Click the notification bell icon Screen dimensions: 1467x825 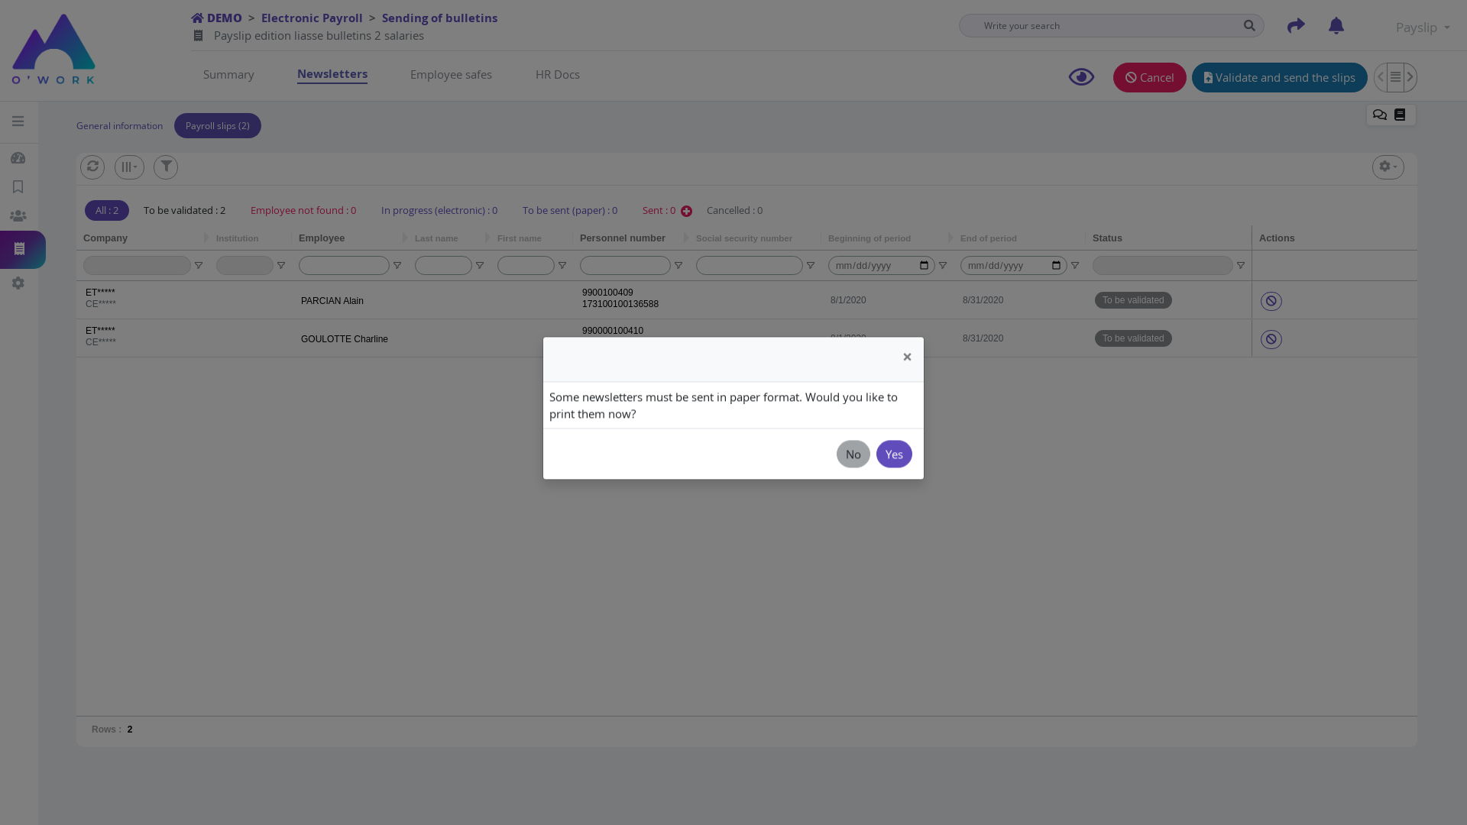tap(1336, 26)
